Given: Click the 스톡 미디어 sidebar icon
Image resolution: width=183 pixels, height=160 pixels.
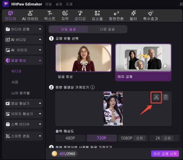Looking at the screenshot, I should pyautogui.click(x=8, y=124).
